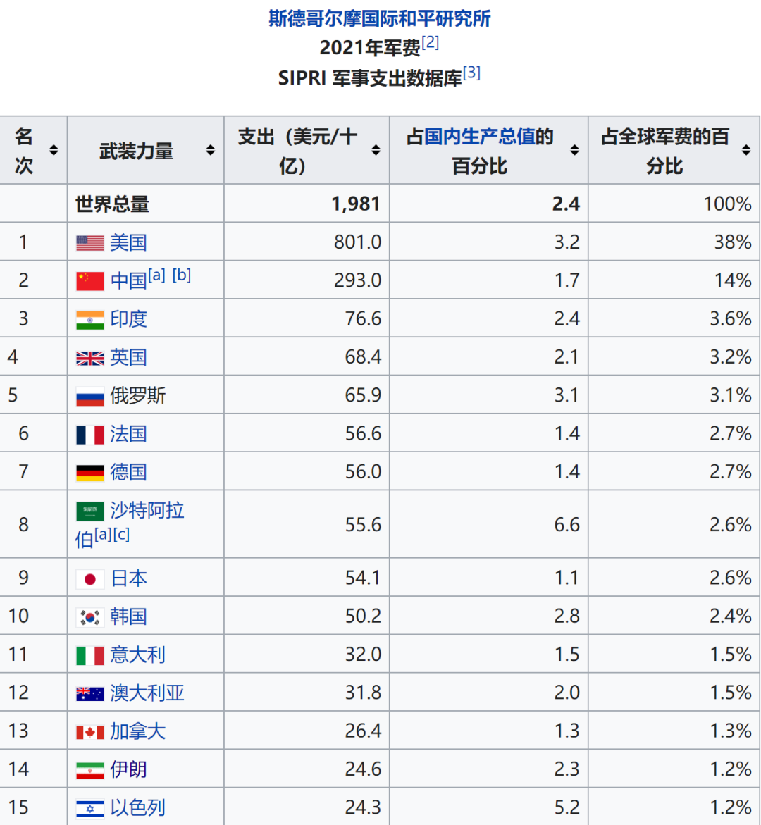The height and width of the screenshot is (825, 761).
Task: Open the 国内生产总值 header link
Action: [479, 136]
